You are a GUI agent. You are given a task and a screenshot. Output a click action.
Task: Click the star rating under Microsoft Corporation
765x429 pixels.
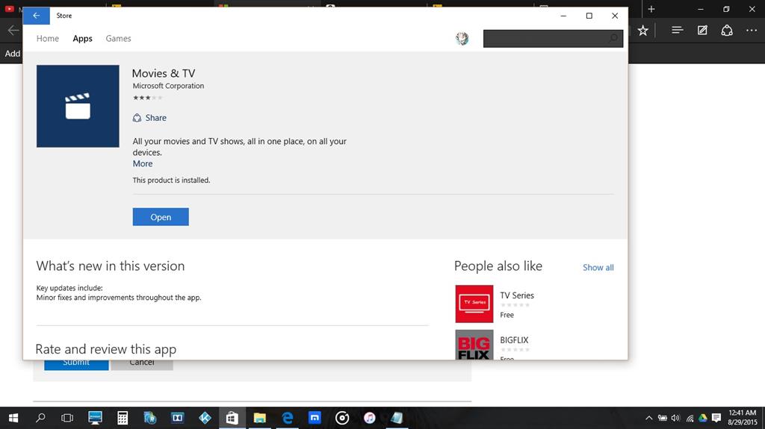[x=147, y=98]
